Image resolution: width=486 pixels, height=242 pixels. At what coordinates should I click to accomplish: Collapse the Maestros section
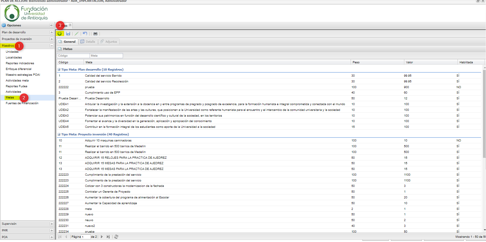pos(52,46)
